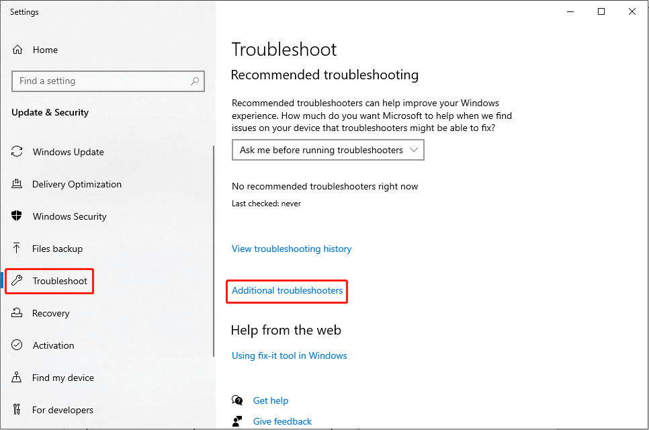Open Windows Security settings
This screenshot has width=649, height=430.
[x=69, y=216]
